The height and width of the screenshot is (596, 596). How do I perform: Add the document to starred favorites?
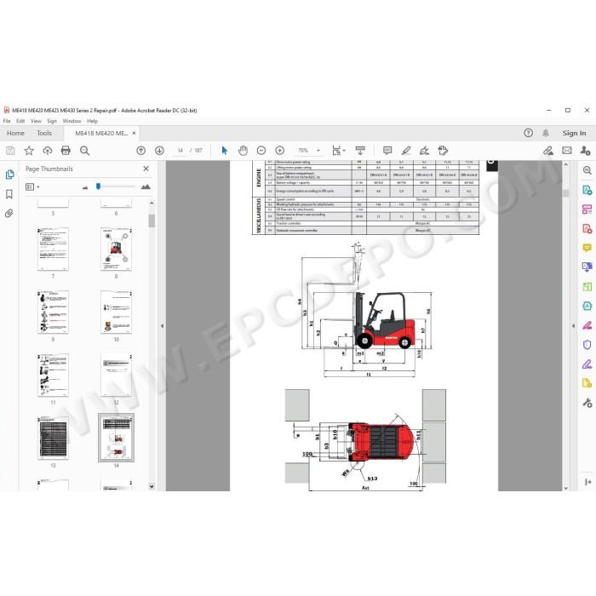[29, 151]
